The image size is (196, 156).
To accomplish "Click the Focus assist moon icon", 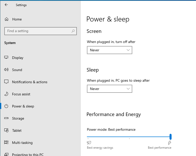I will (x=6, y=94).
